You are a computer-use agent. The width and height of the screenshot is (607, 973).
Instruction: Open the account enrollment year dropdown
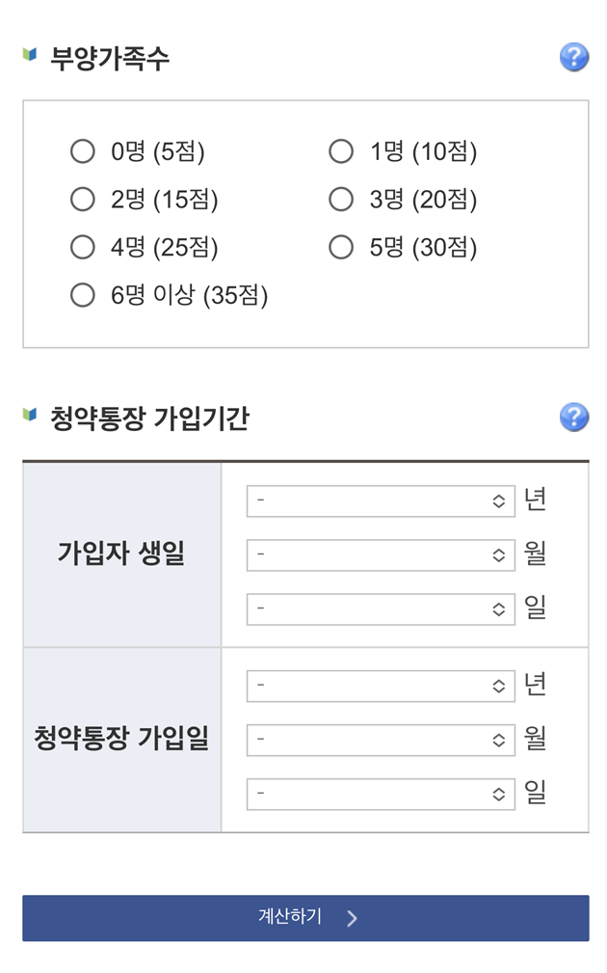381,685
